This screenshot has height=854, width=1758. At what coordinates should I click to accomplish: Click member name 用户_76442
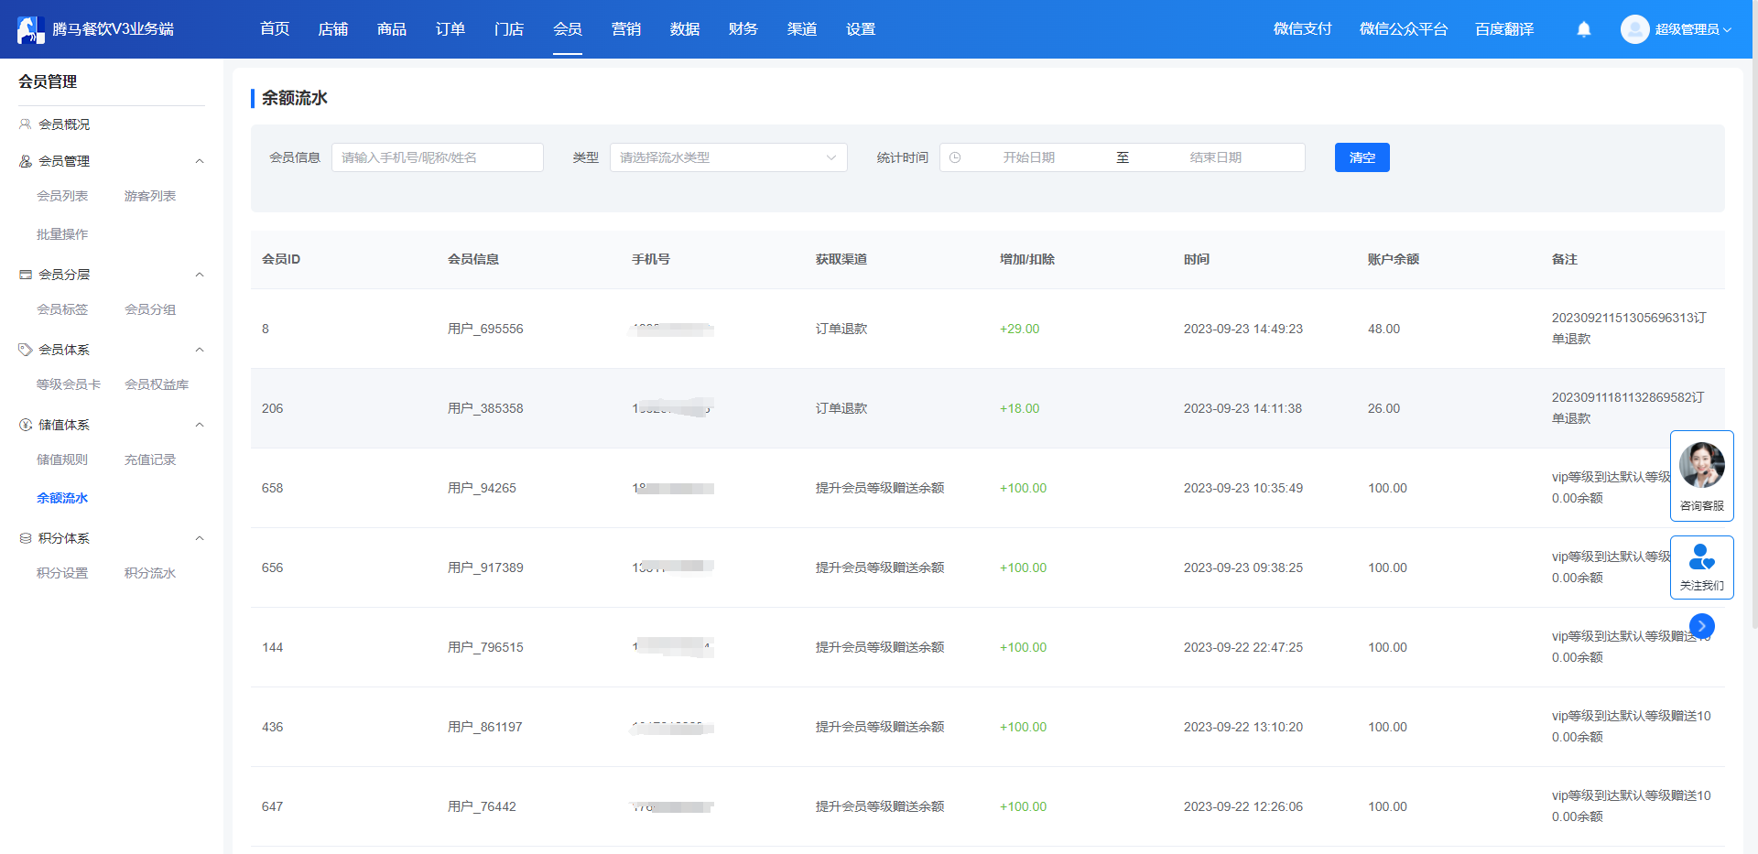click(482, 806)
